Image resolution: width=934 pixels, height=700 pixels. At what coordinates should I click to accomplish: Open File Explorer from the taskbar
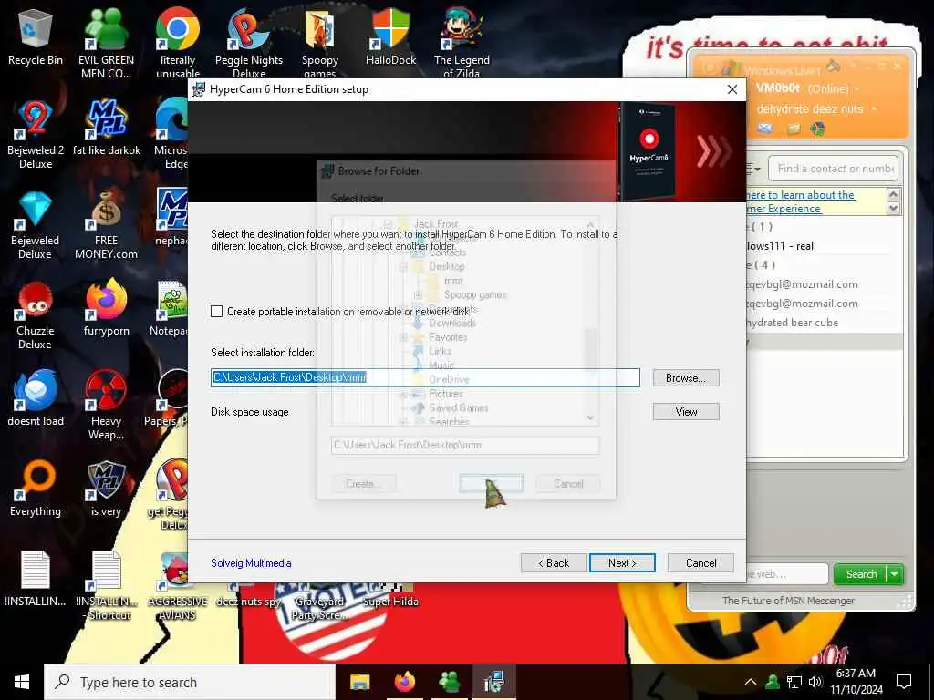tap(359, 682)
